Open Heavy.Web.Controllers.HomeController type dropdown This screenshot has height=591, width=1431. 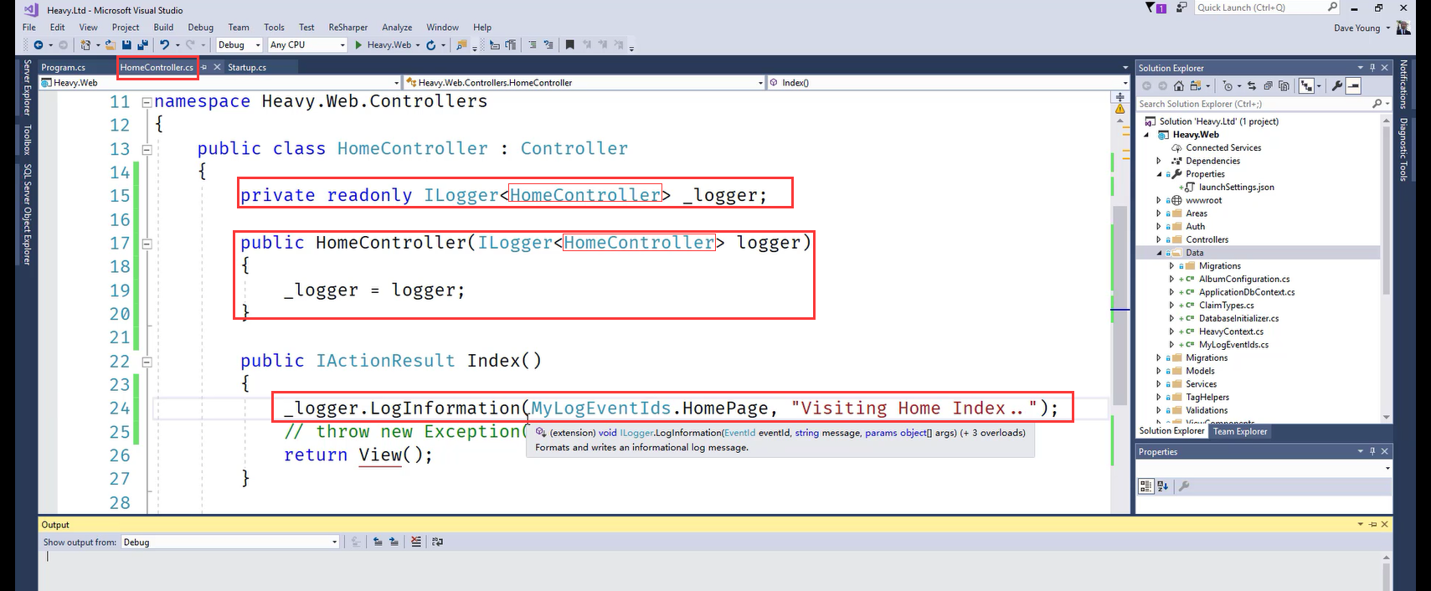click(x=584, y=83)
